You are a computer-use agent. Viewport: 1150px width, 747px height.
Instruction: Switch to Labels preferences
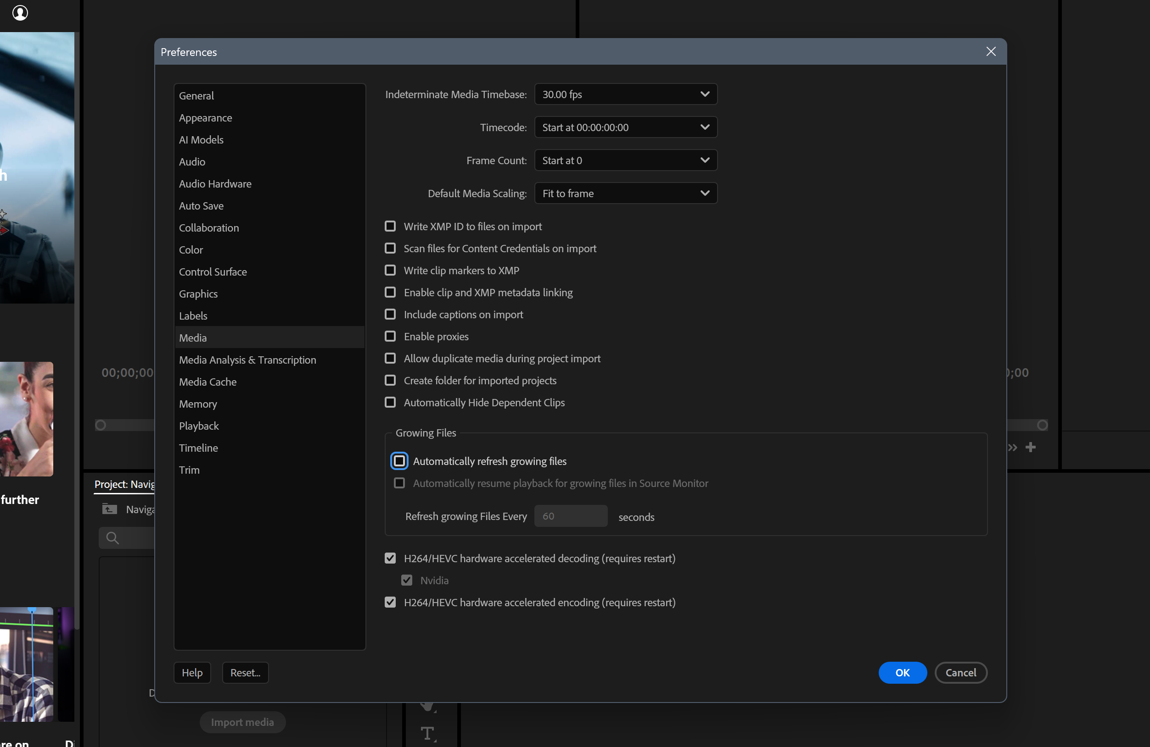point(269,315)
